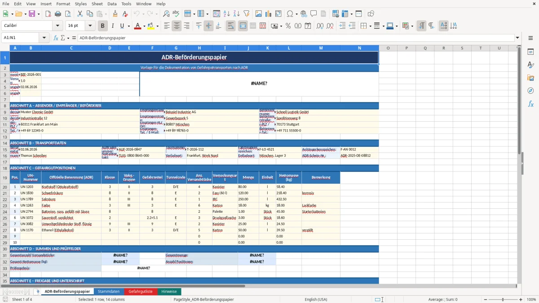Click the Clear Direct Formatting icon

tap(125, 14)
